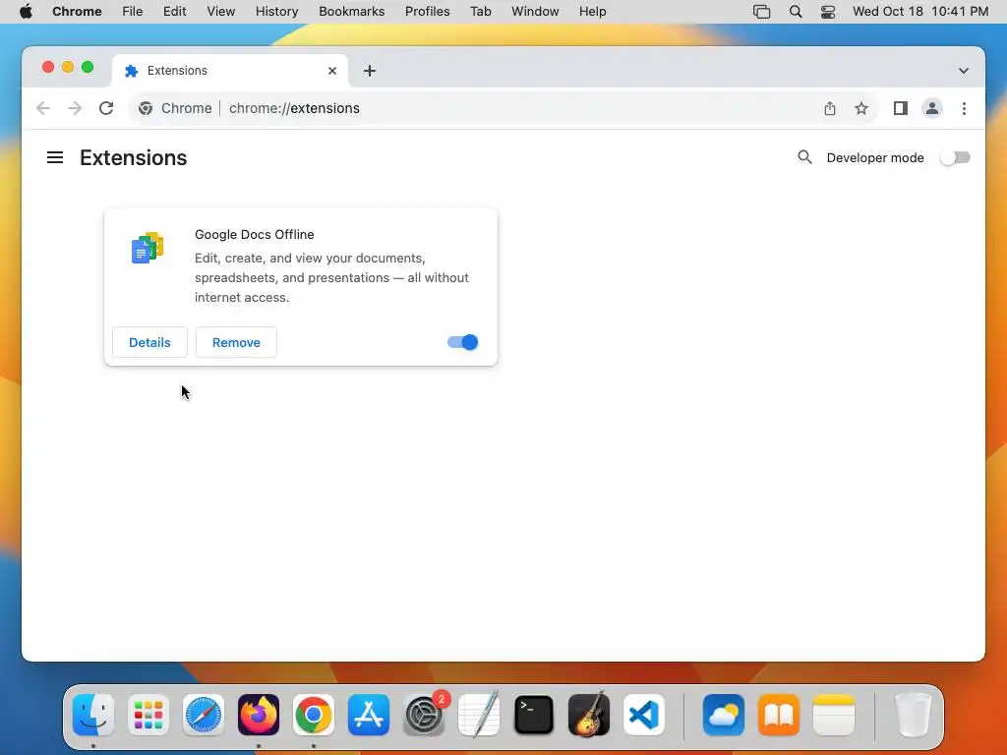Open TextEdit from the Dock
The height and width of the screenshot is (755, 1007).
pyautogui.click(x=479, y=715)
